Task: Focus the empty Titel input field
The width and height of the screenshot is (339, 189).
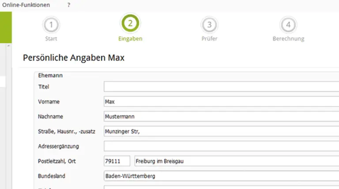Action: click(x=221, y=87)
